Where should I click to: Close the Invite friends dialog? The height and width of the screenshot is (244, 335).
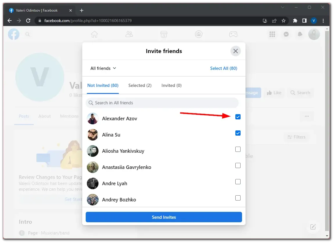pyautogui.click(x=235, y=51)
